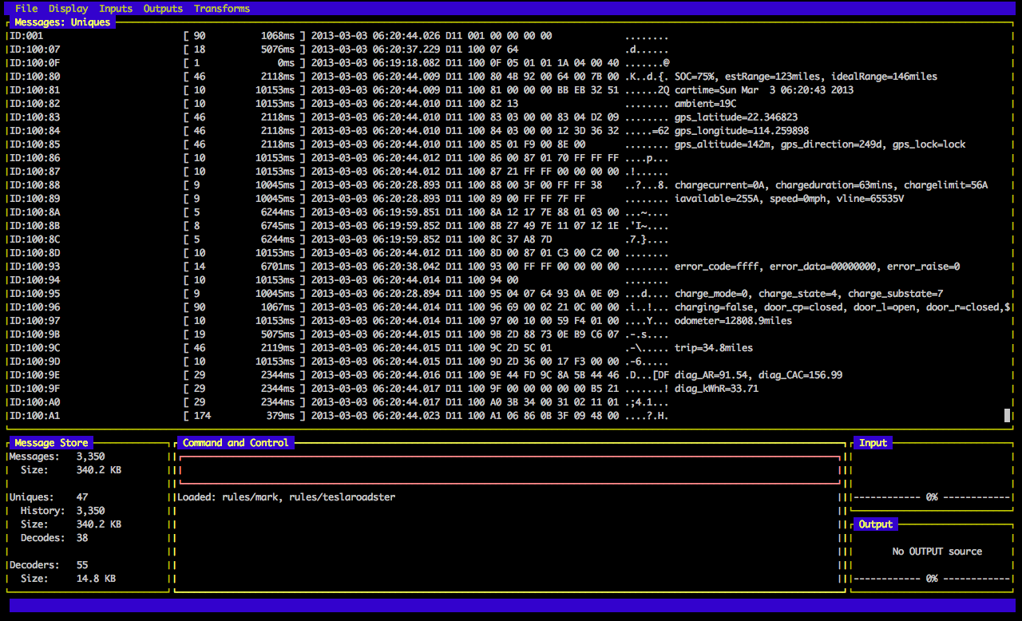1022x621 pixels.
Task: Click the Messages: Uniques panel title
Action: click(x=62, y=22)
